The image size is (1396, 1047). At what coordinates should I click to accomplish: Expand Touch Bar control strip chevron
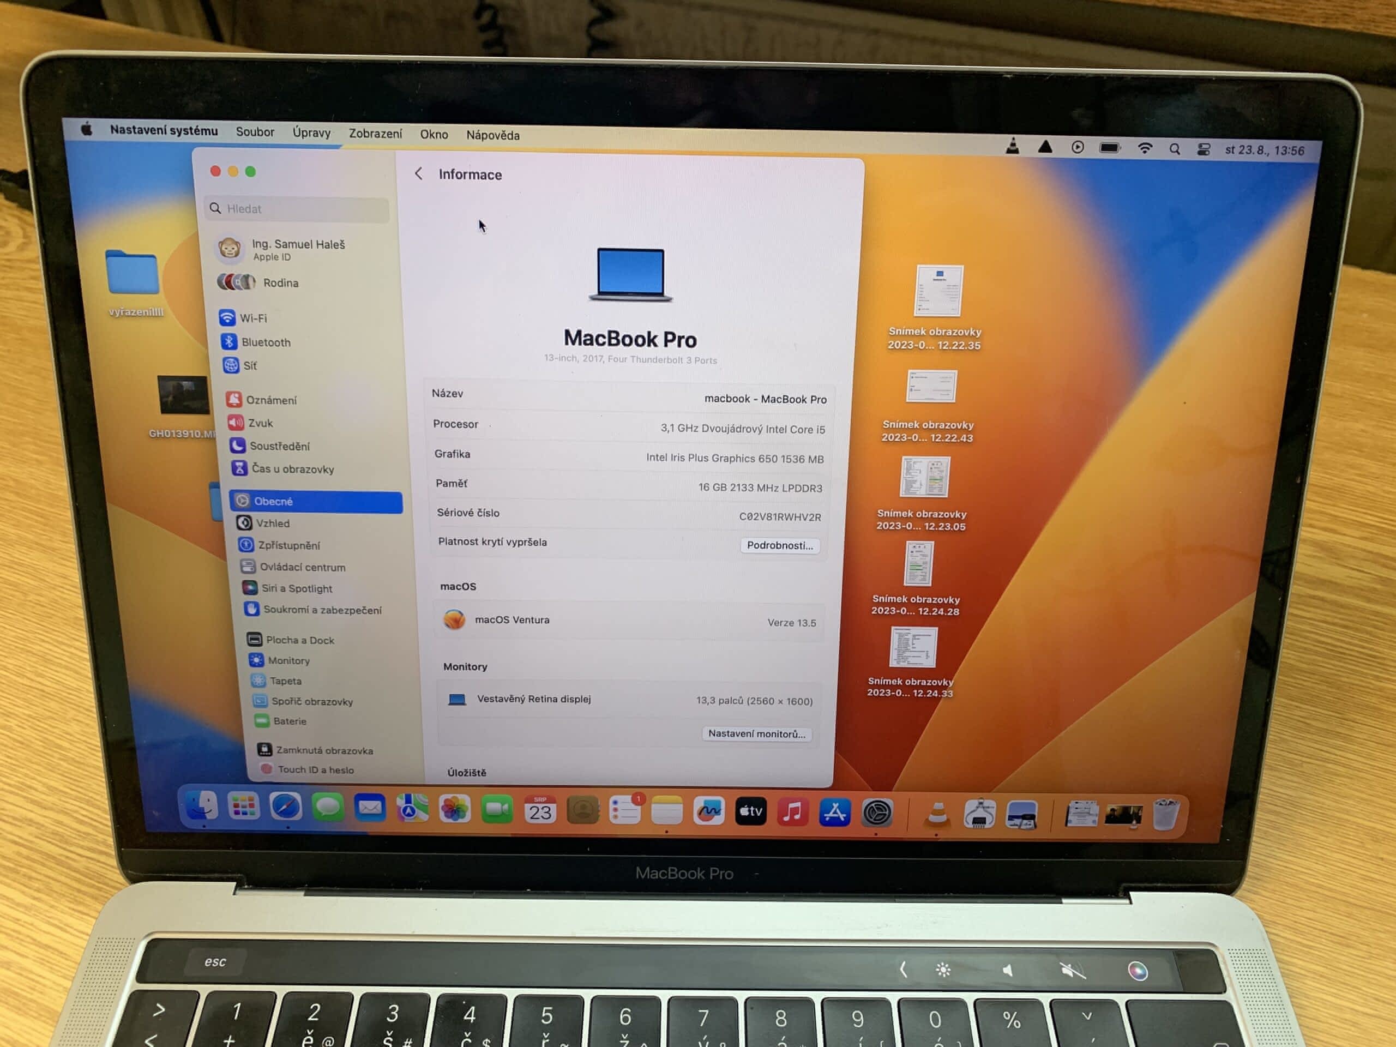(903, 968)
